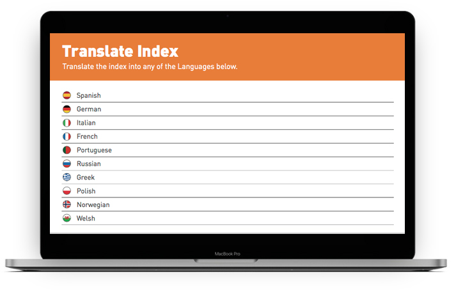Click the French flag icon

tap(67, 136)
